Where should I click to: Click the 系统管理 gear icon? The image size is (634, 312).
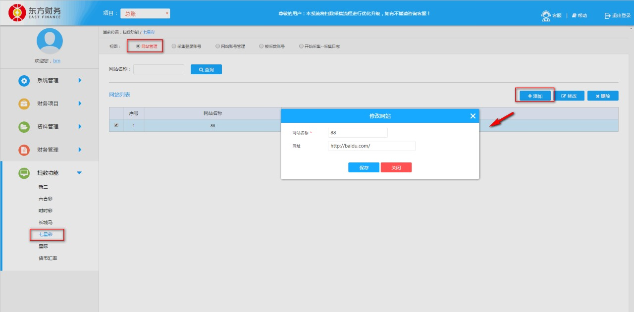click(x=24, y=81)
